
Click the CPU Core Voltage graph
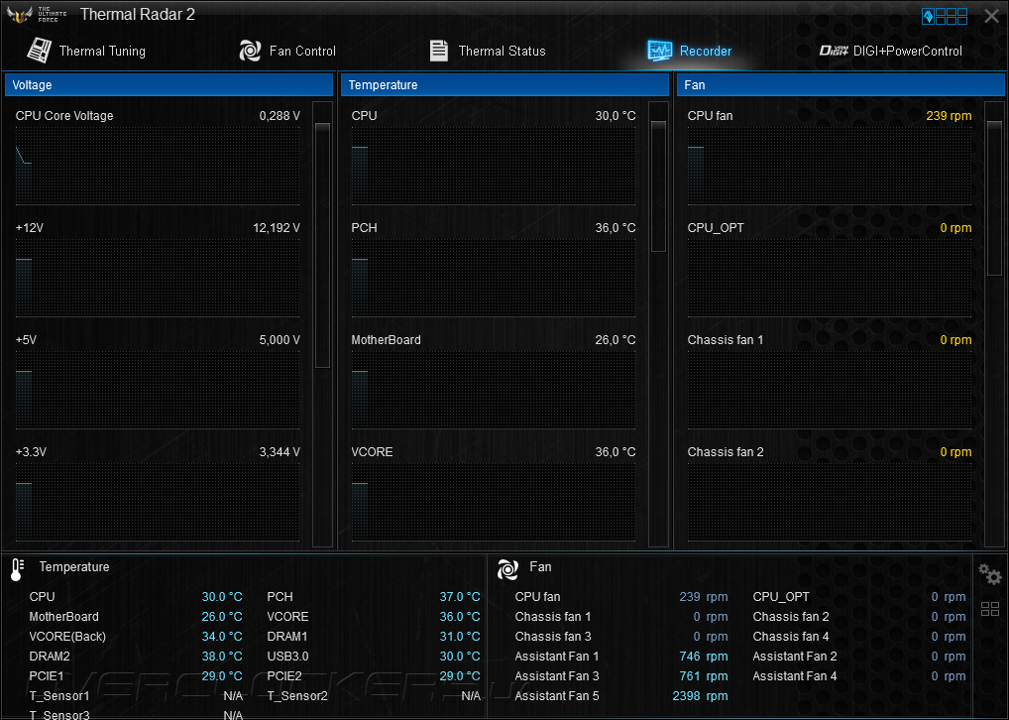click(158, 166)
